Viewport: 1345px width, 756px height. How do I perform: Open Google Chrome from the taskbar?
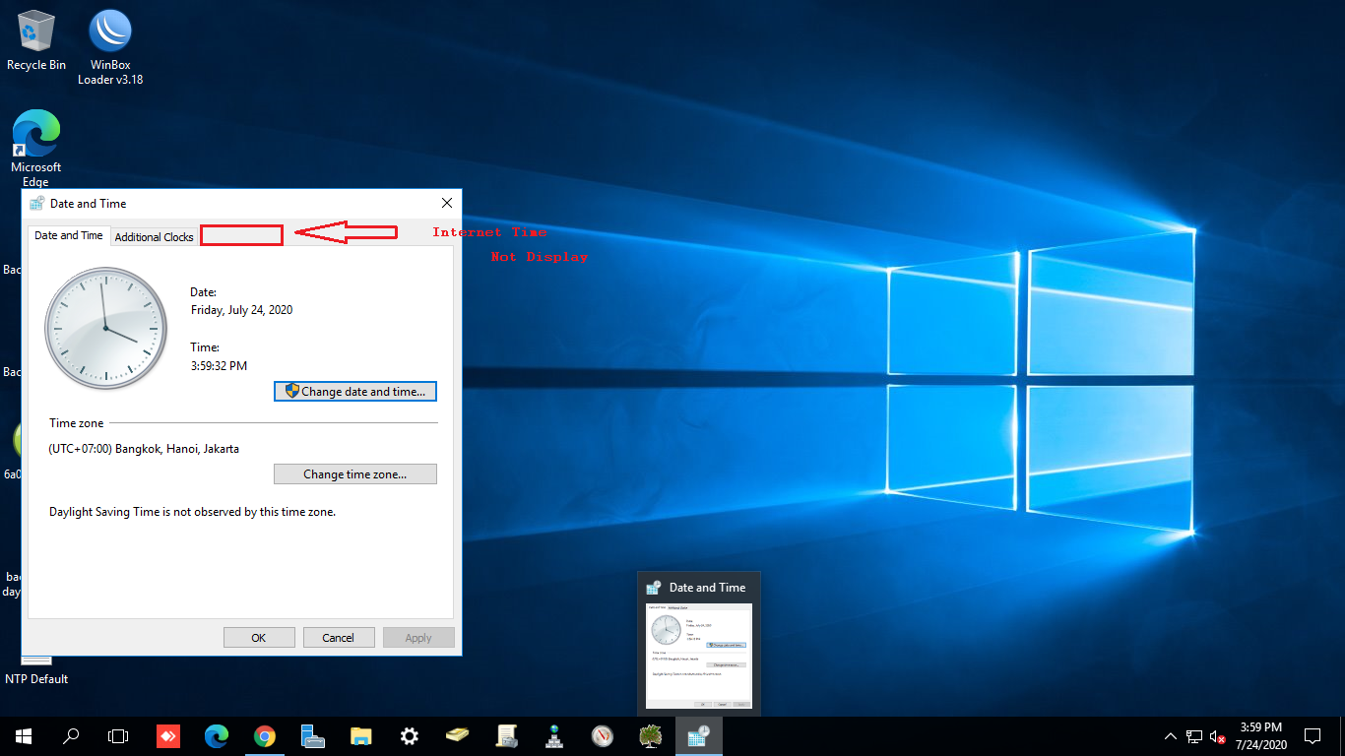click(x=264, y=735)
